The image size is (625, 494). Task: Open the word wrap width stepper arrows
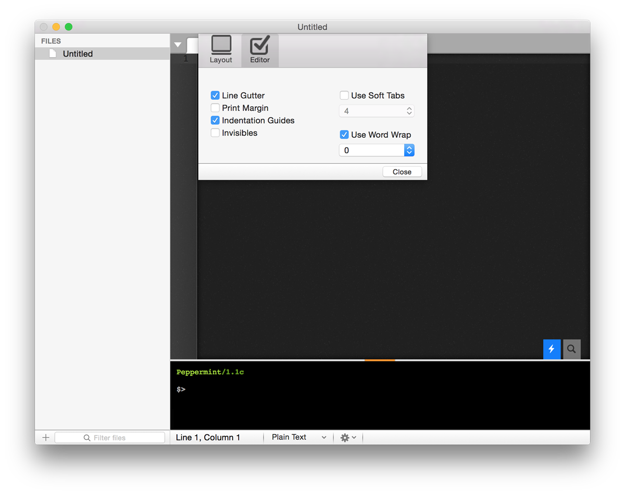(x=409, y=150)
